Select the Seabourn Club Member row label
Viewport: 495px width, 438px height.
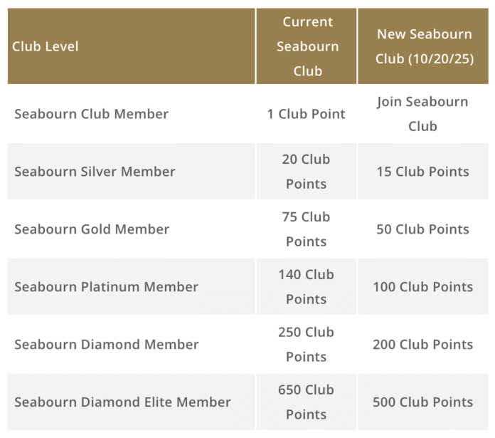(x=91, y=114)
